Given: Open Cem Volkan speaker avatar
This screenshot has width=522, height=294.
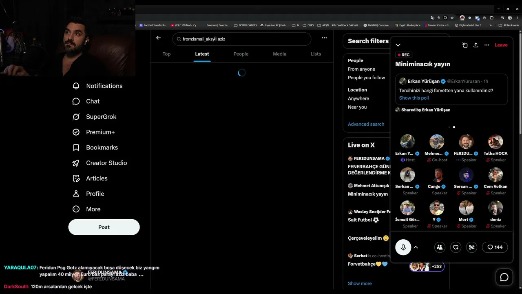Looking at the screenshot, I should 495,175.
